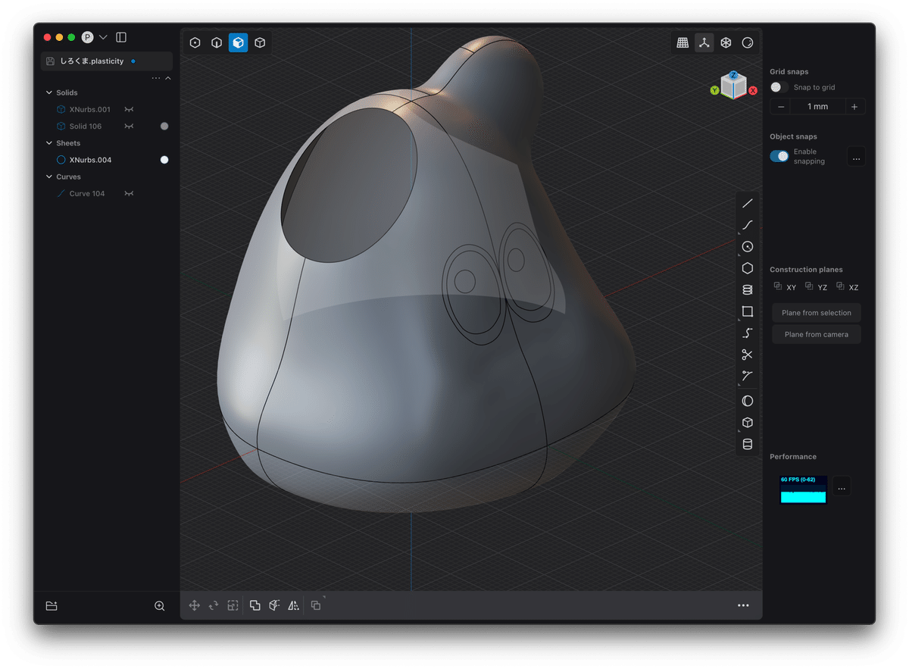Open Performance panel more options
This screenshot has width=909, height=669.
[842, 486]
